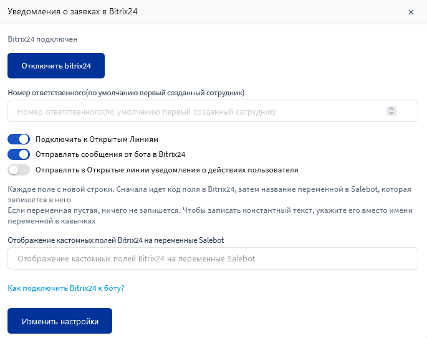Image resolution: width=427 pixels, height=338 pixels.
Task: Toggle Подключить к Открытым Линиям switch
Action: [x=19, y=139]
